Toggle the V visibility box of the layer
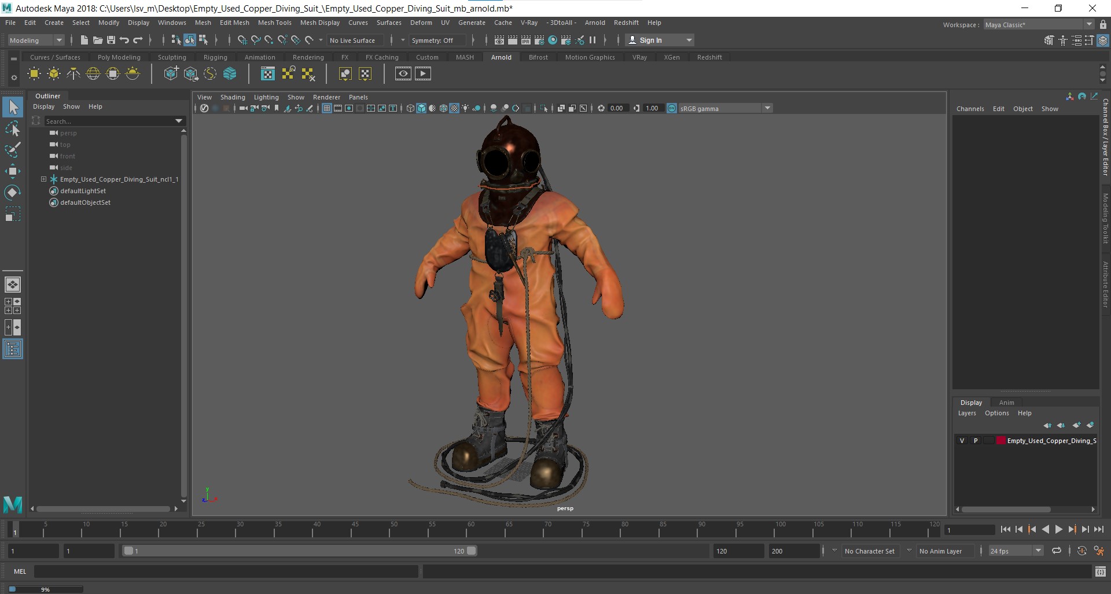 point(962,441)
